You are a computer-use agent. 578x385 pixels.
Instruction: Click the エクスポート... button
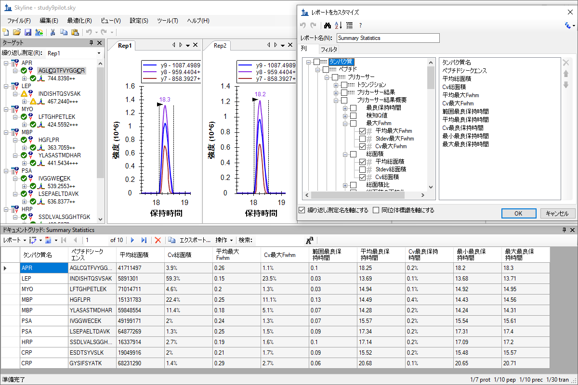[195, 240]
